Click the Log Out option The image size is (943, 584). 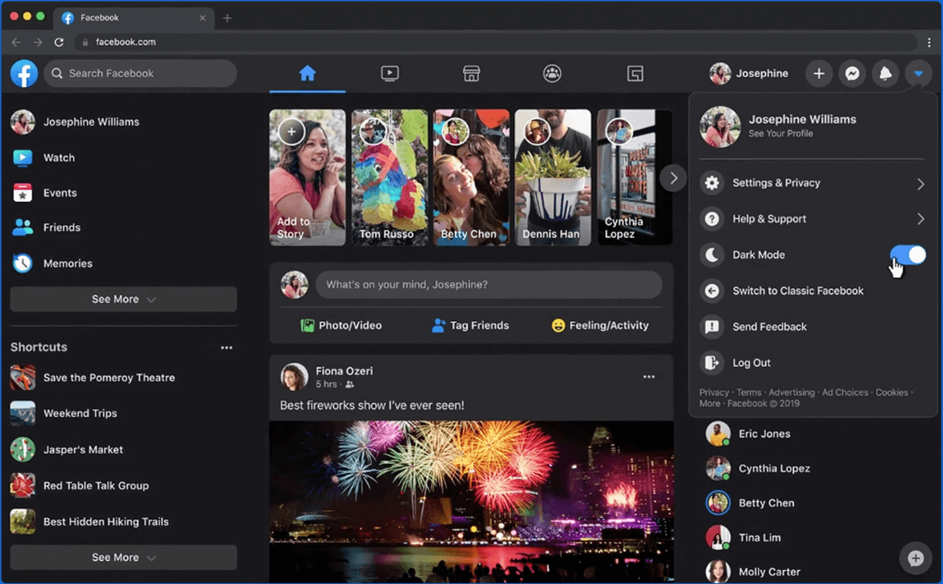point(751,363)
